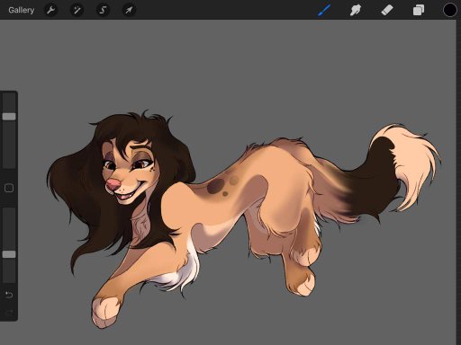Redo the action with bottom arrow

tap(9, 314)
